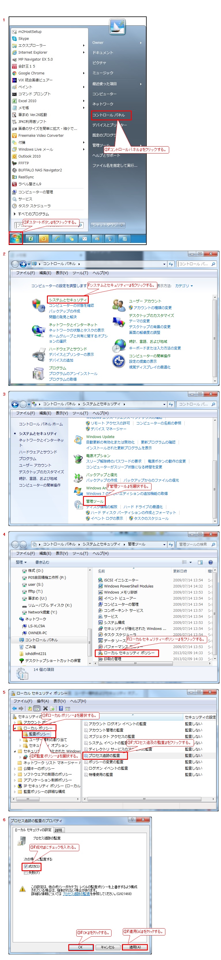Image resolution: width=221 pixels, height=960 pixels.
Task: Launch Google Chrome from the Start menu
Action: tap(31, 73)
